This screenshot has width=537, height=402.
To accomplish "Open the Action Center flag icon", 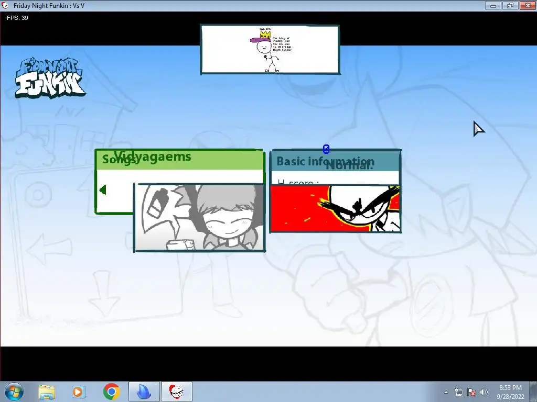I will point(471,392).
